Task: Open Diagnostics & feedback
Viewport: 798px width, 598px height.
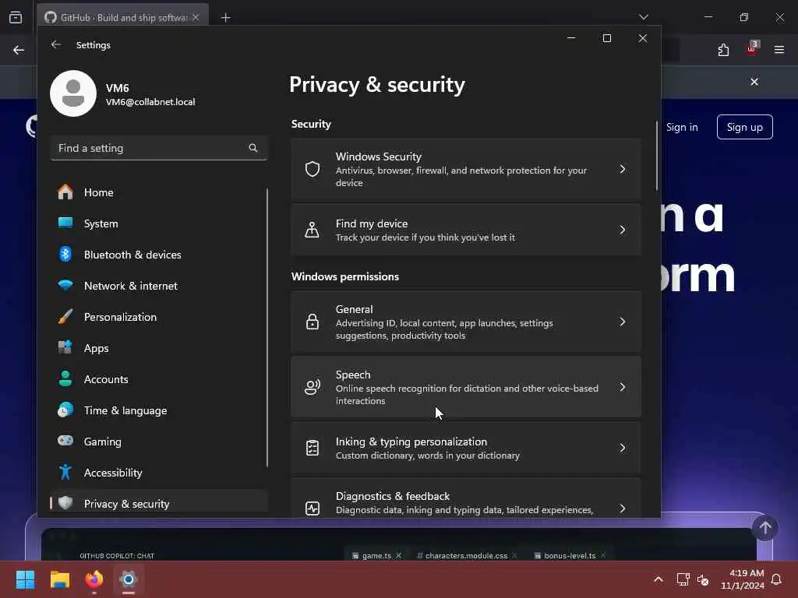Action: (466, 498)
